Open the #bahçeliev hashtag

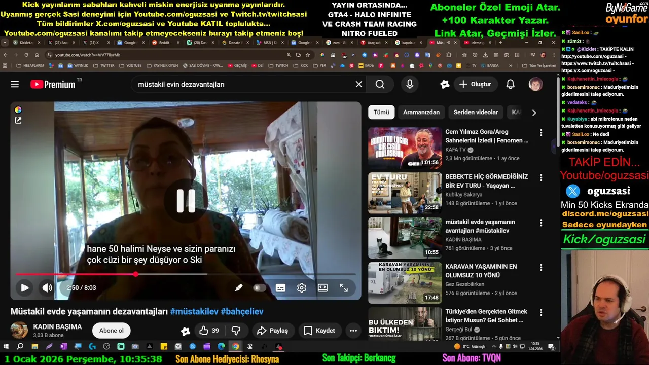[242, 311]
